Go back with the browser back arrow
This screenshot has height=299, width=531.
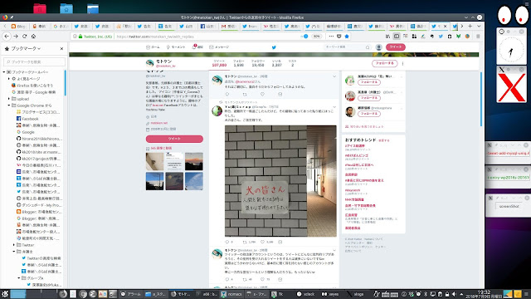tap(7, 37)
